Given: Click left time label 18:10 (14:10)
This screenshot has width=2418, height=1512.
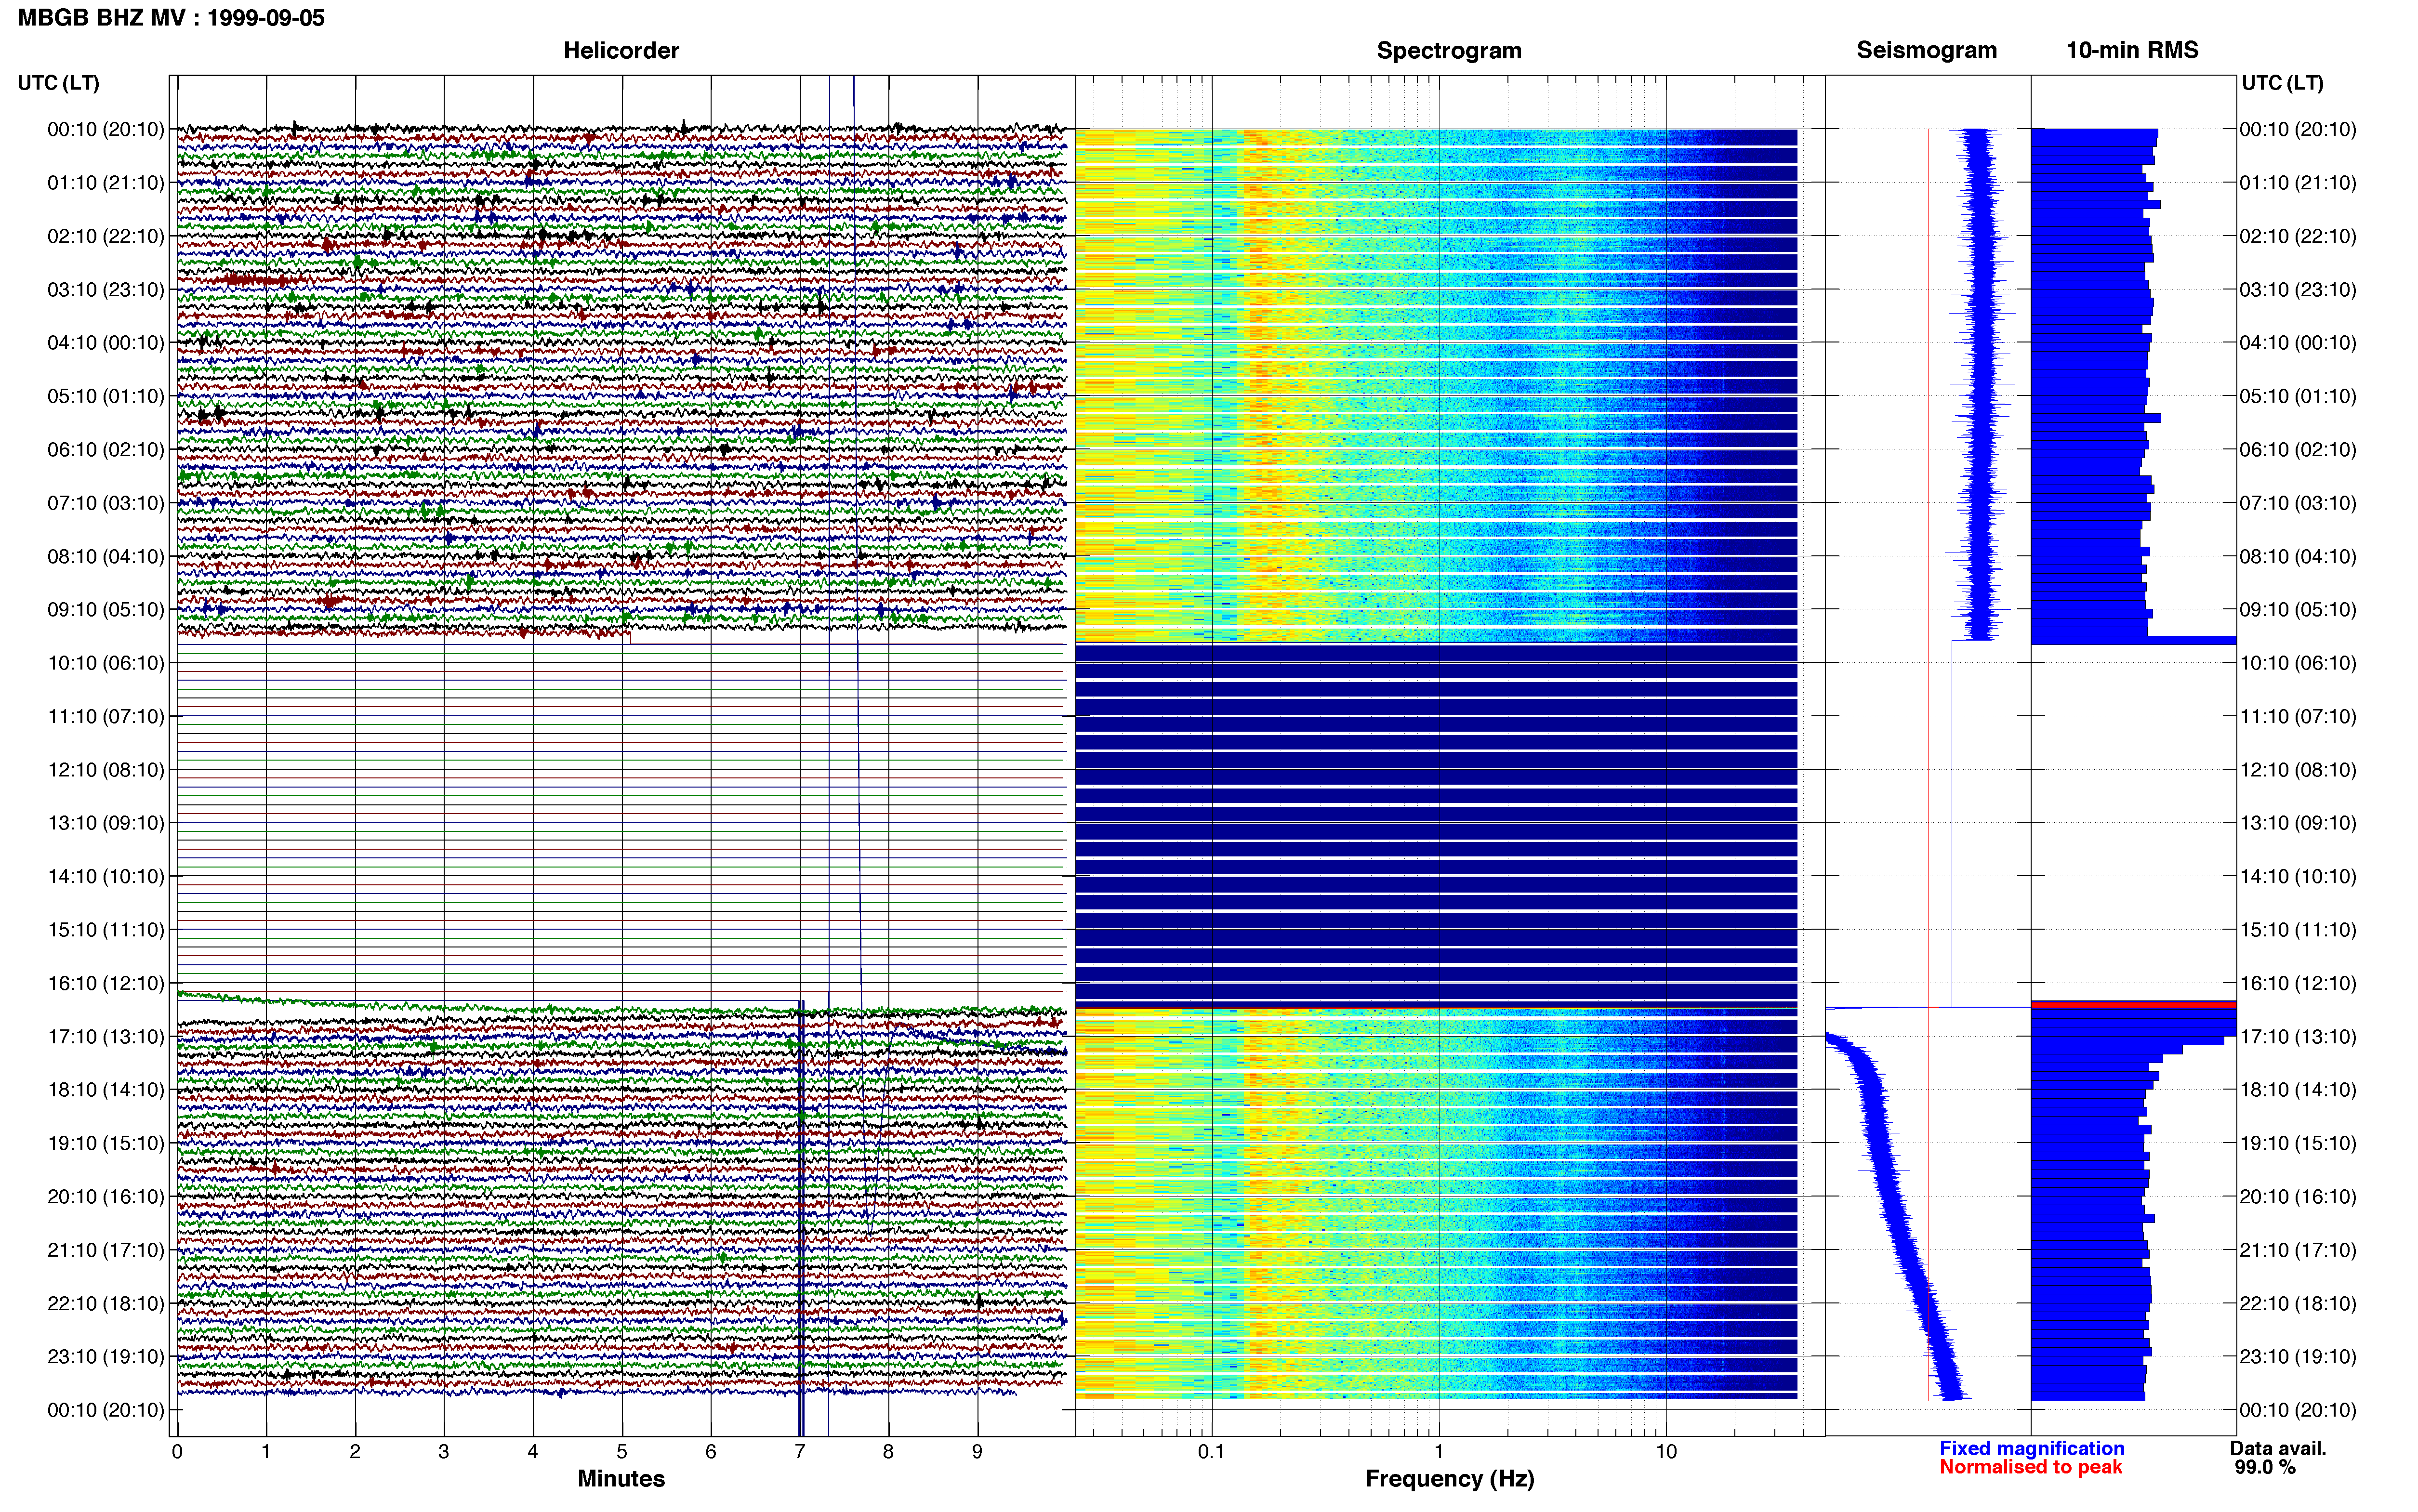Looking at the screenshot, I should click(106, 1090).
